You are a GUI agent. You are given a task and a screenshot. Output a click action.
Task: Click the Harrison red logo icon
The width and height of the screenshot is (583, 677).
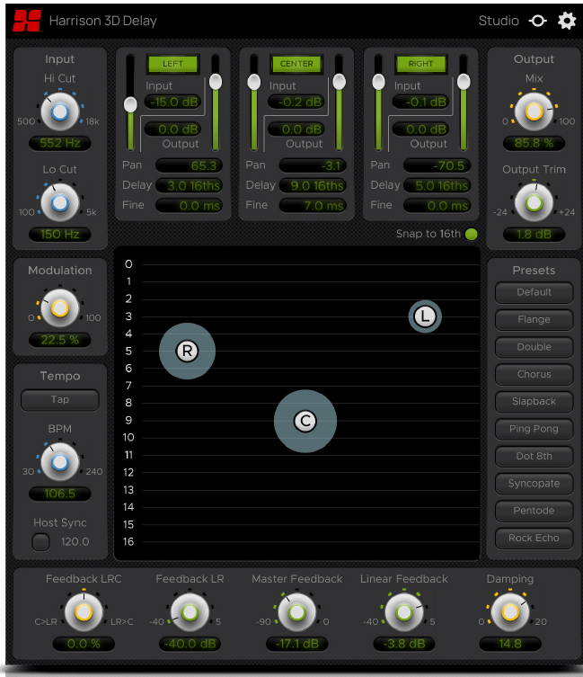tap(27, 21)
